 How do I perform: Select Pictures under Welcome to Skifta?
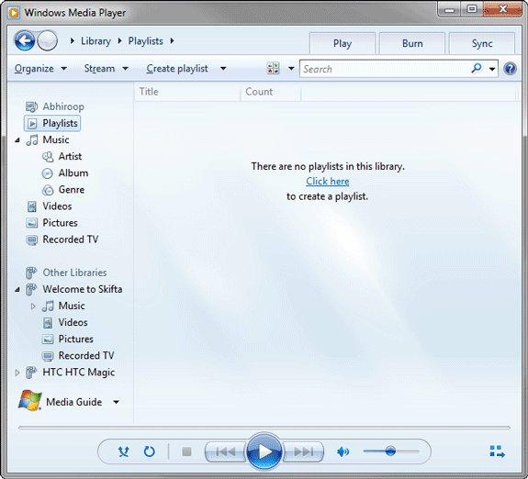[x=76, y=339]
